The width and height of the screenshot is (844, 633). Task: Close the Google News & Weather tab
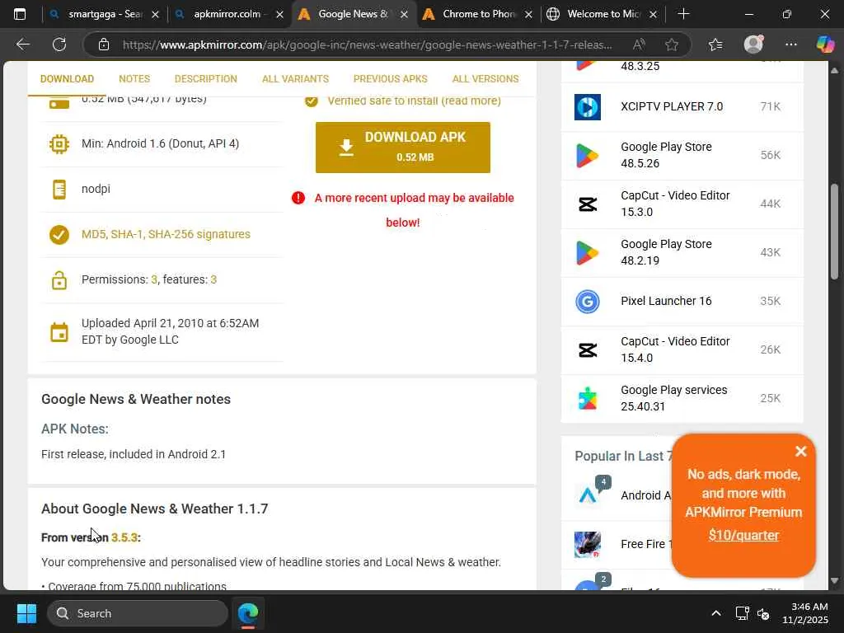(x=404, y=15)
